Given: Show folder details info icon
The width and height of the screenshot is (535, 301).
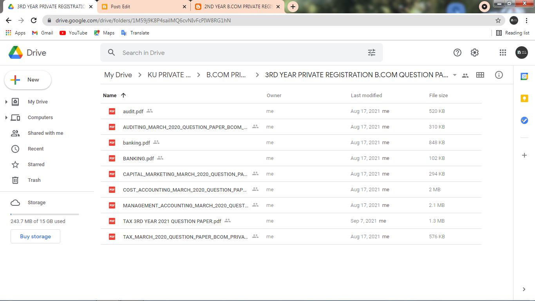Looking at the screenshot, I should click(x=499, y=75).
